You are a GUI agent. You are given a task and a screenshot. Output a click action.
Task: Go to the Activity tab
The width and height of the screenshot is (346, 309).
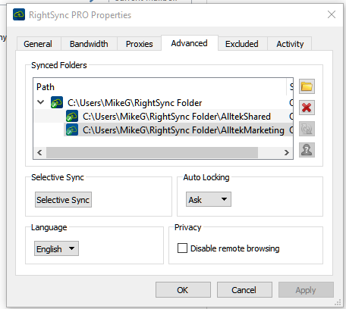290,44
